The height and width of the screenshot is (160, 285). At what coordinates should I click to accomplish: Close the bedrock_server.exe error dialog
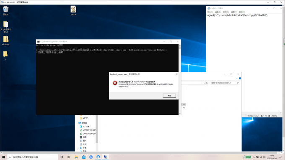(x=176, y=74)
